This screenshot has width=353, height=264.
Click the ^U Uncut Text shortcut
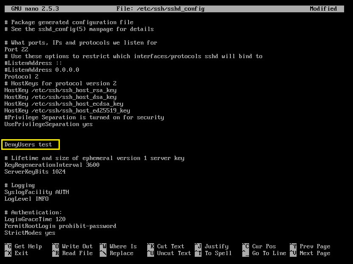[169, 253]
